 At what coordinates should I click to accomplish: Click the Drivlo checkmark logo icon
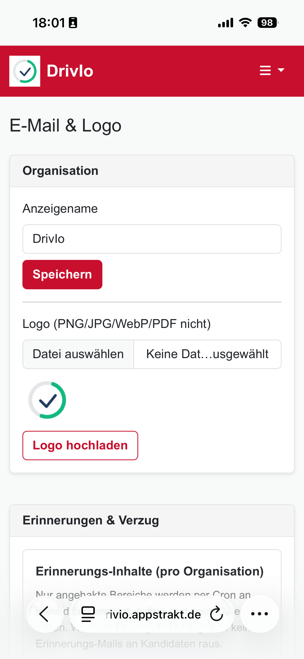click(25, 71)
